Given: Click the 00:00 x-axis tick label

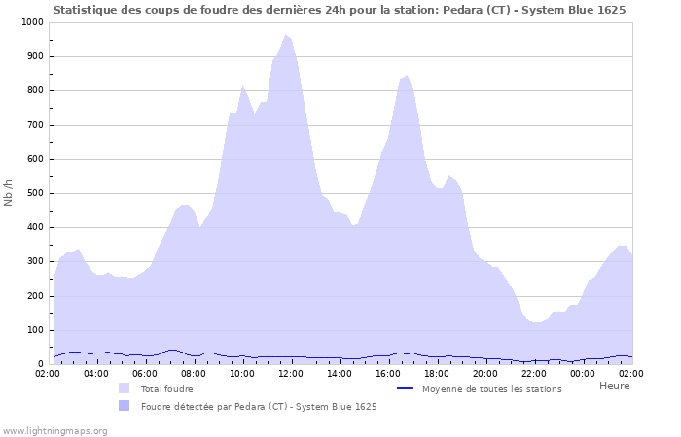Looking at the screenshot, I should click(583, 373).
